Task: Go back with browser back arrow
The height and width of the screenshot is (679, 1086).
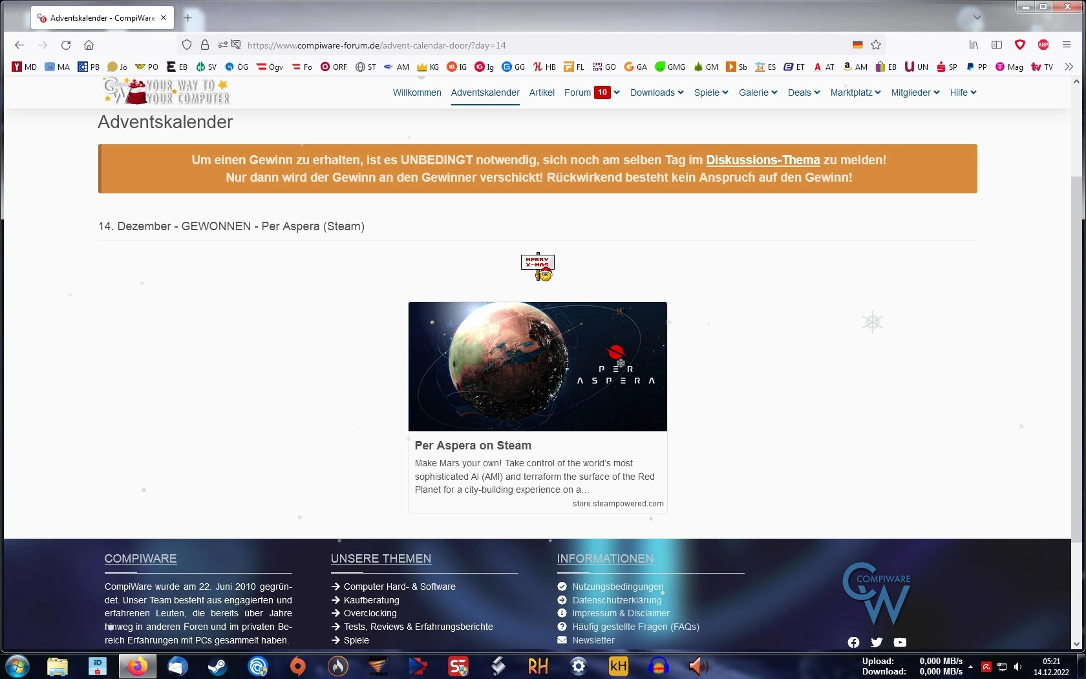Action: 19,45
